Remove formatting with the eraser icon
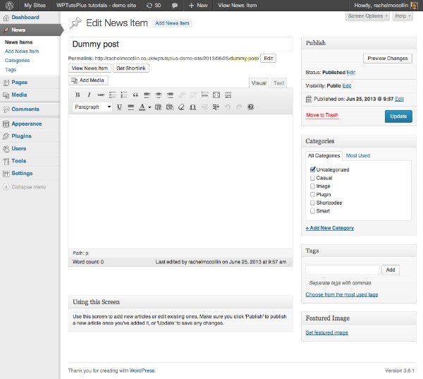 [181, 107]
